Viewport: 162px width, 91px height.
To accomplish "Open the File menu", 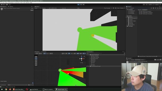I will click(x=1, y=3).
